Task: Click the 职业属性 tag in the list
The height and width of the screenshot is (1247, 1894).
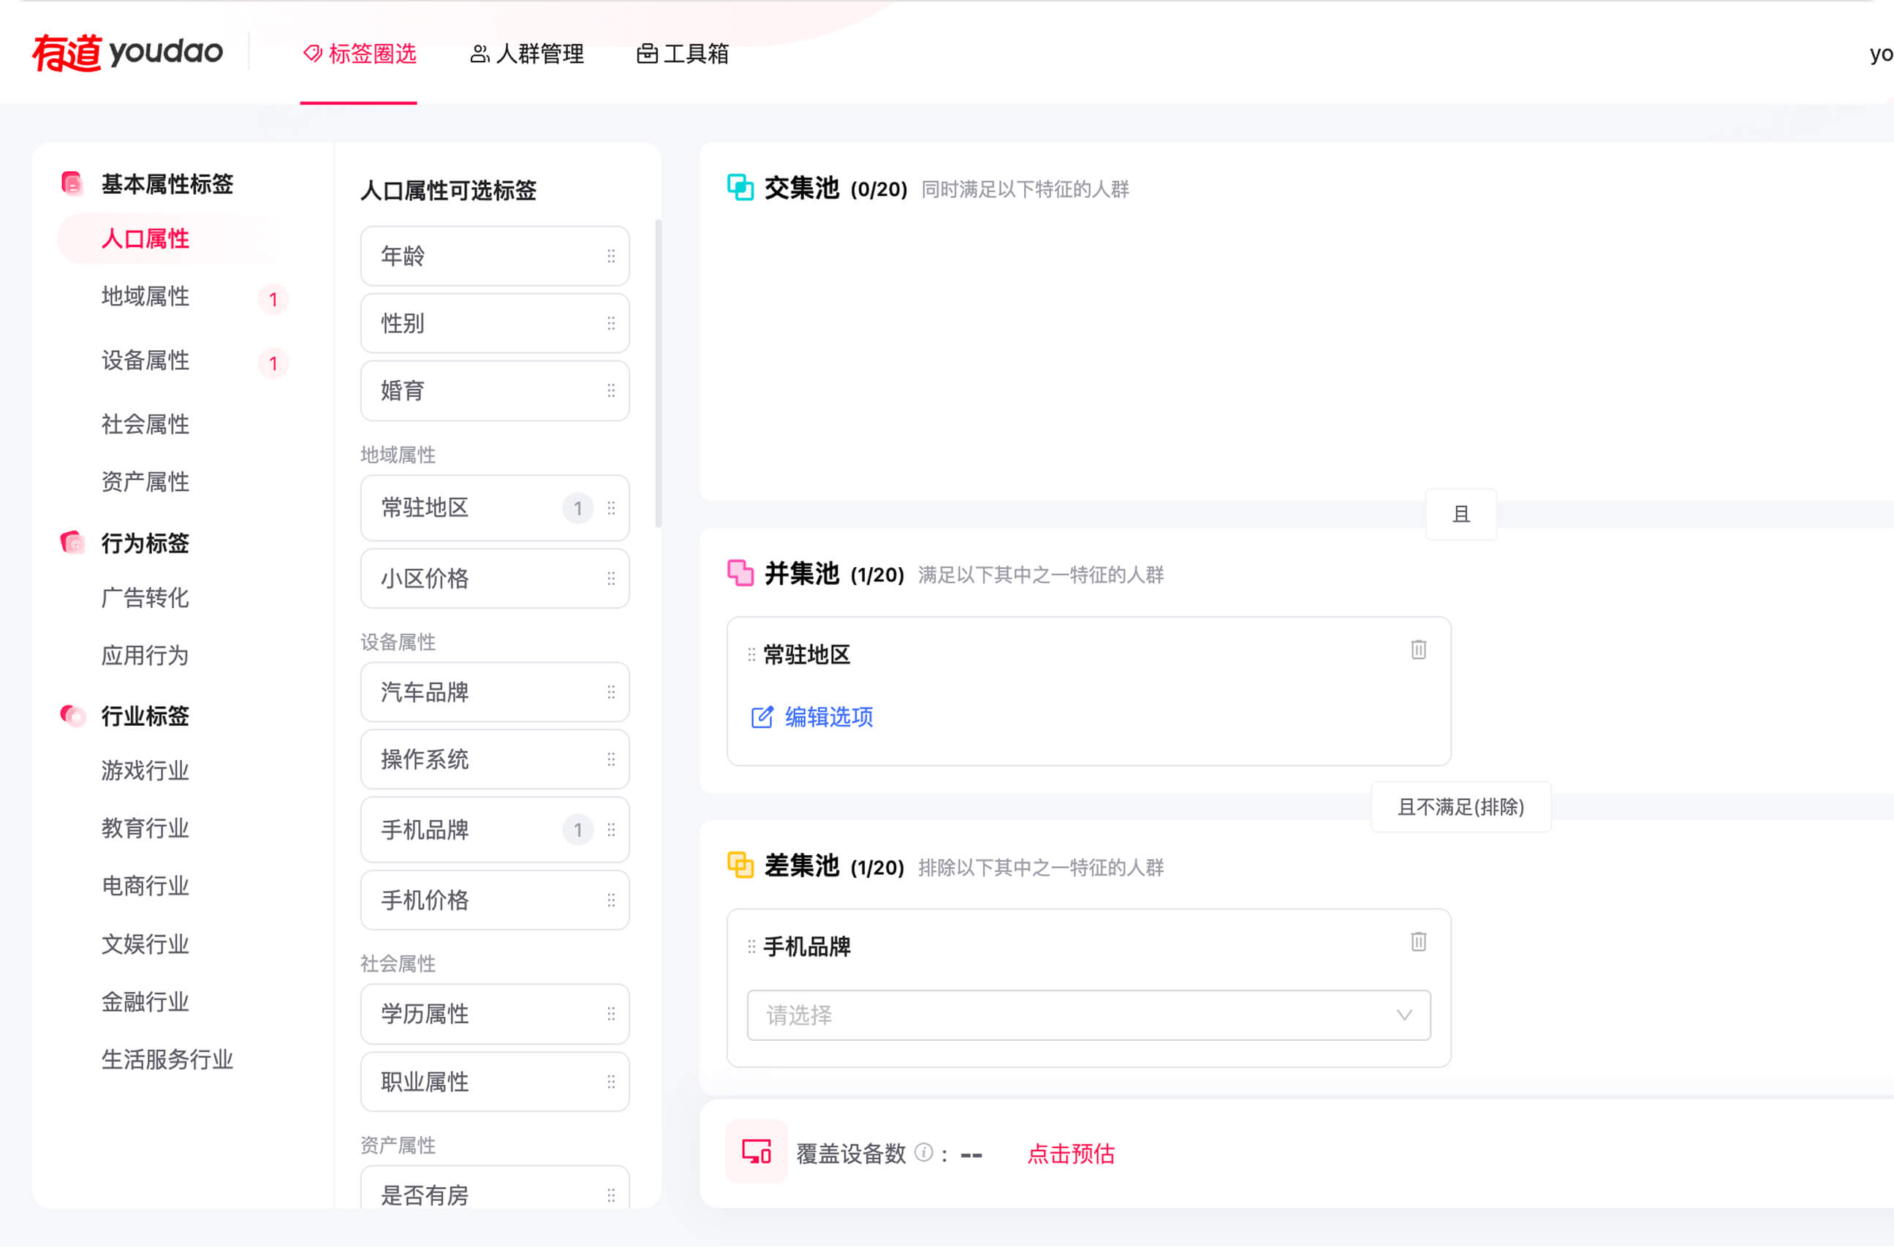Action: click(495, 1082)
